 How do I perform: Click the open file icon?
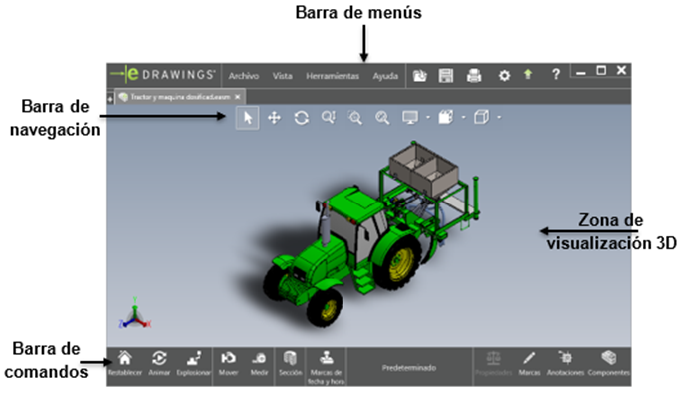click(419, 76)
